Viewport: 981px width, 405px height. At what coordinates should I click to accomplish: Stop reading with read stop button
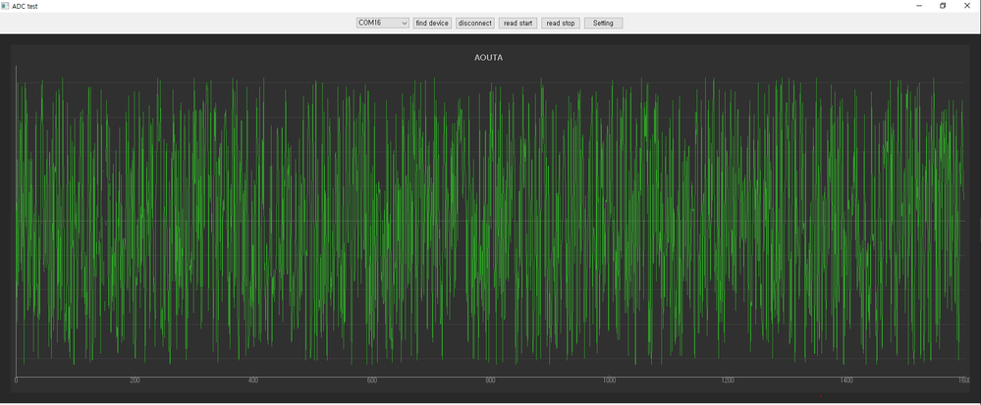click(x=561, y=24)
